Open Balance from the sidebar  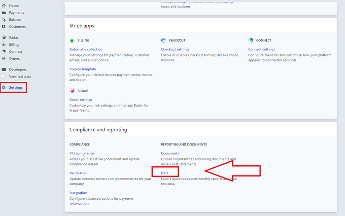point(15,20)
